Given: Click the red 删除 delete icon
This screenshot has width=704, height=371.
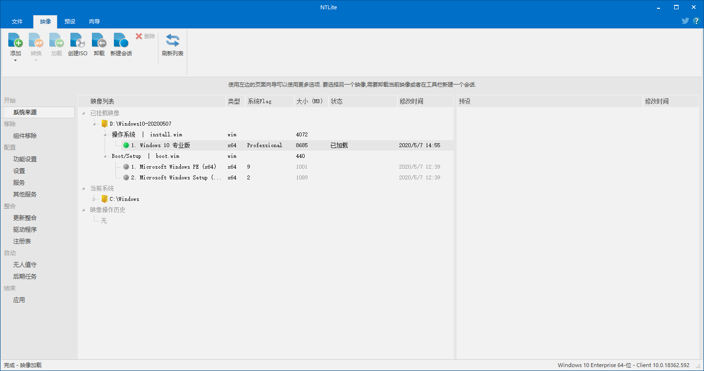Looking at the screenshot, I should tap(139, 36).
